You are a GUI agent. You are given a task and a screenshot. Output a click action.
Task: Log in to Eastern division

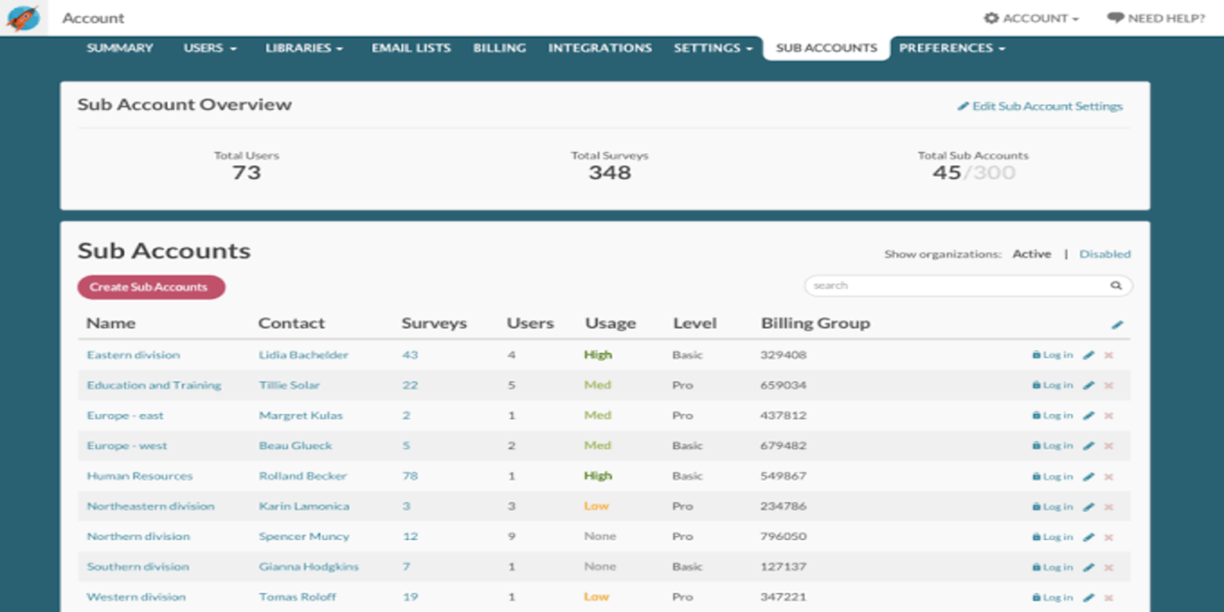coord(1052,355)
